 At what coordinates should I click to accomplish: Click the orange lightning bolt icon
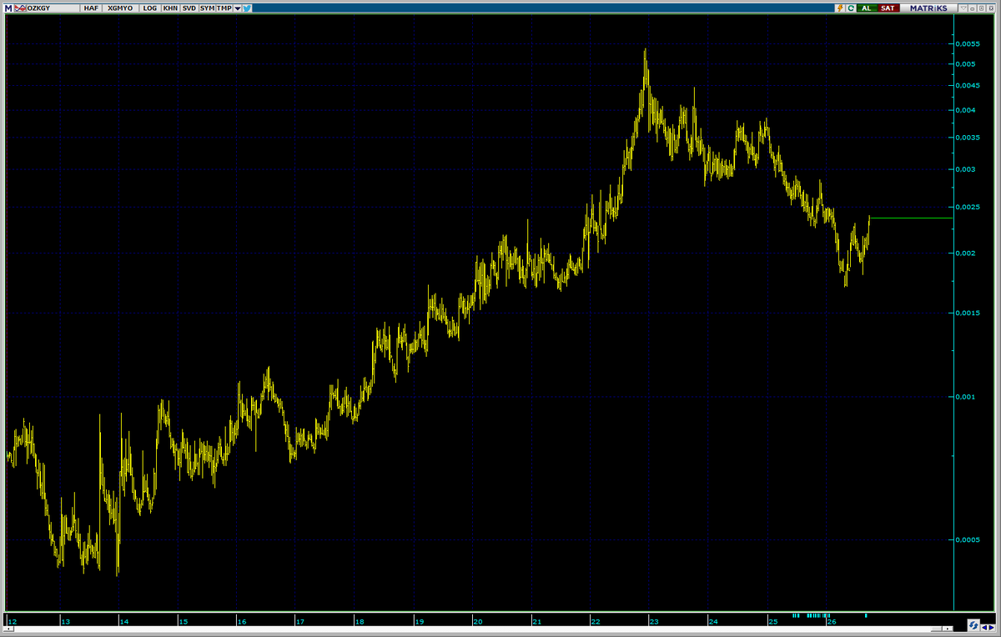point(840,8)
